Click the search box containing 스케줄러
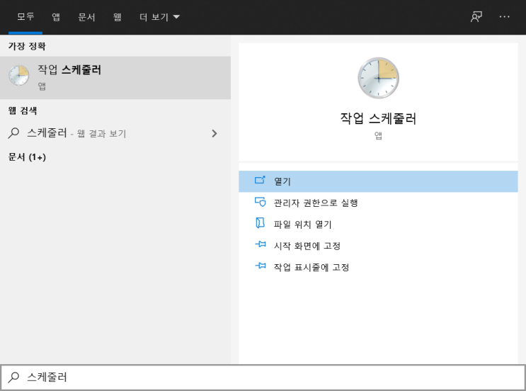 [263, 378]
